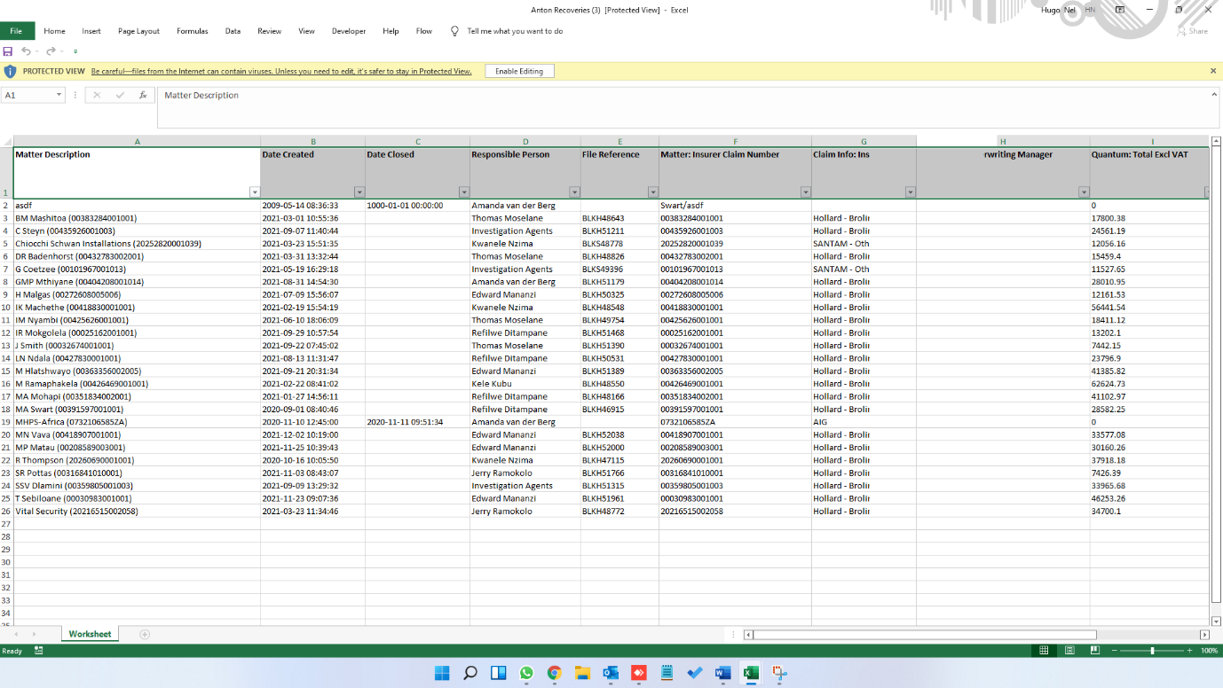The height and width of the screenshot is (688, 1223).
Task: Select row 10 header
Action: click(6, 308)
